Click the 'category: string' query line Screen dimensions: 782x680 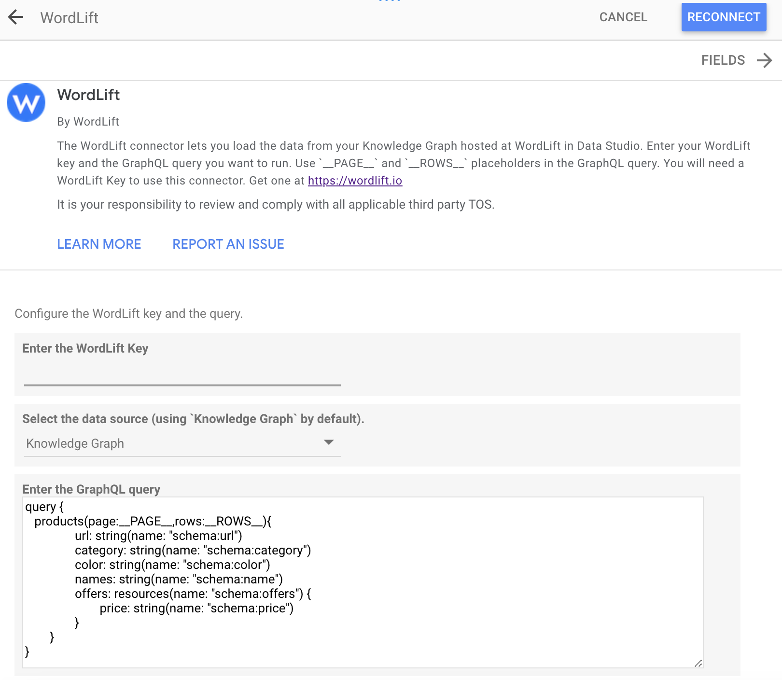click(x=193, y=551)
